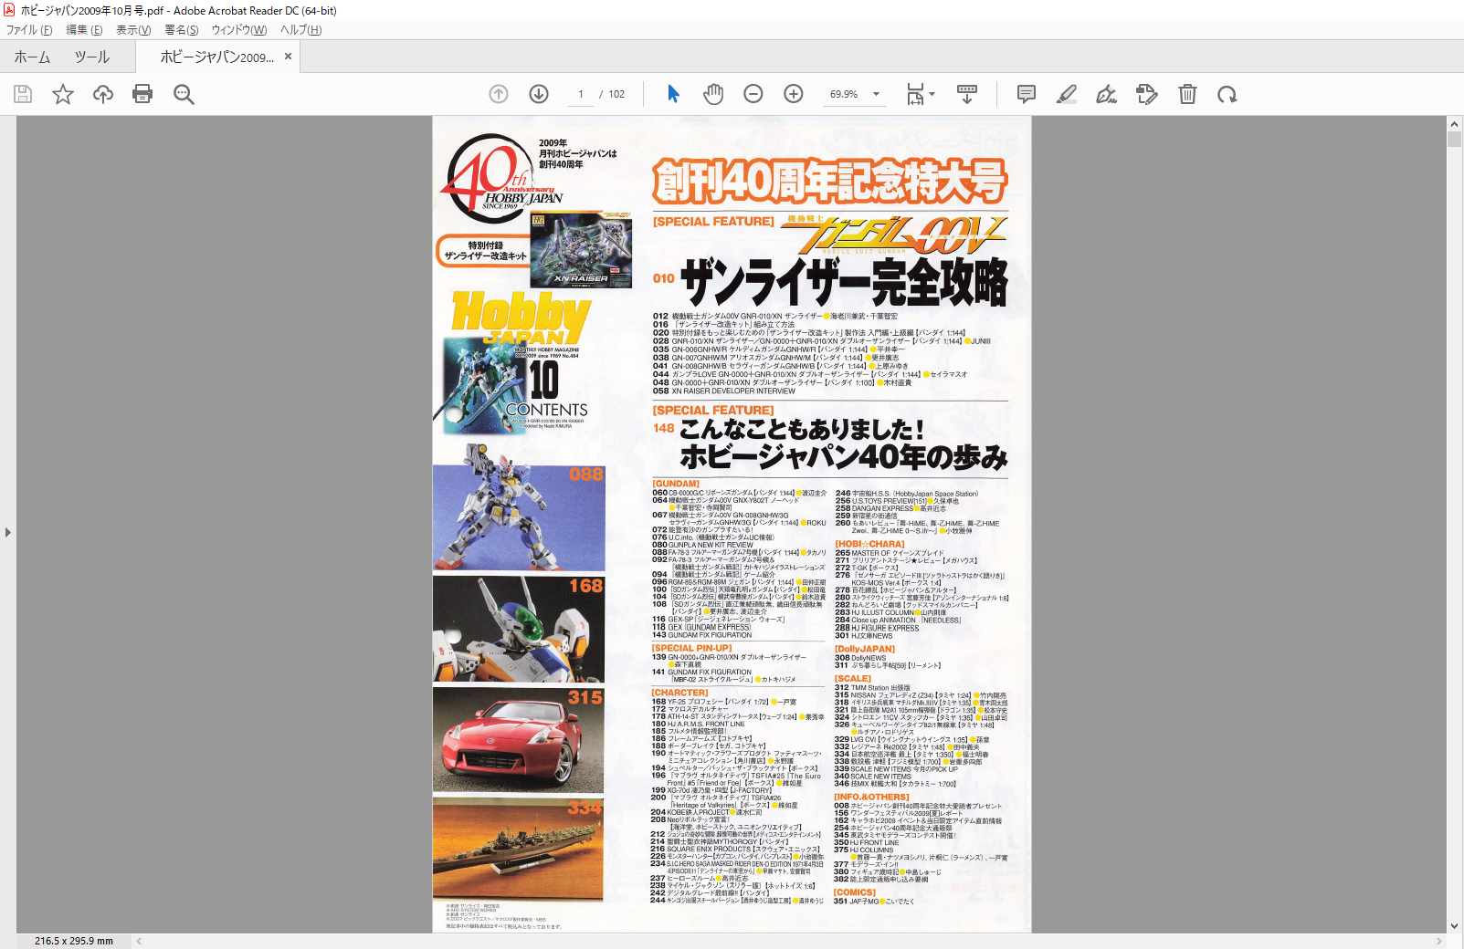This screenshot has height=949, width=1464.
Task: Click the ホビージャパン40年の歩み heading
Action: point(844,456)
